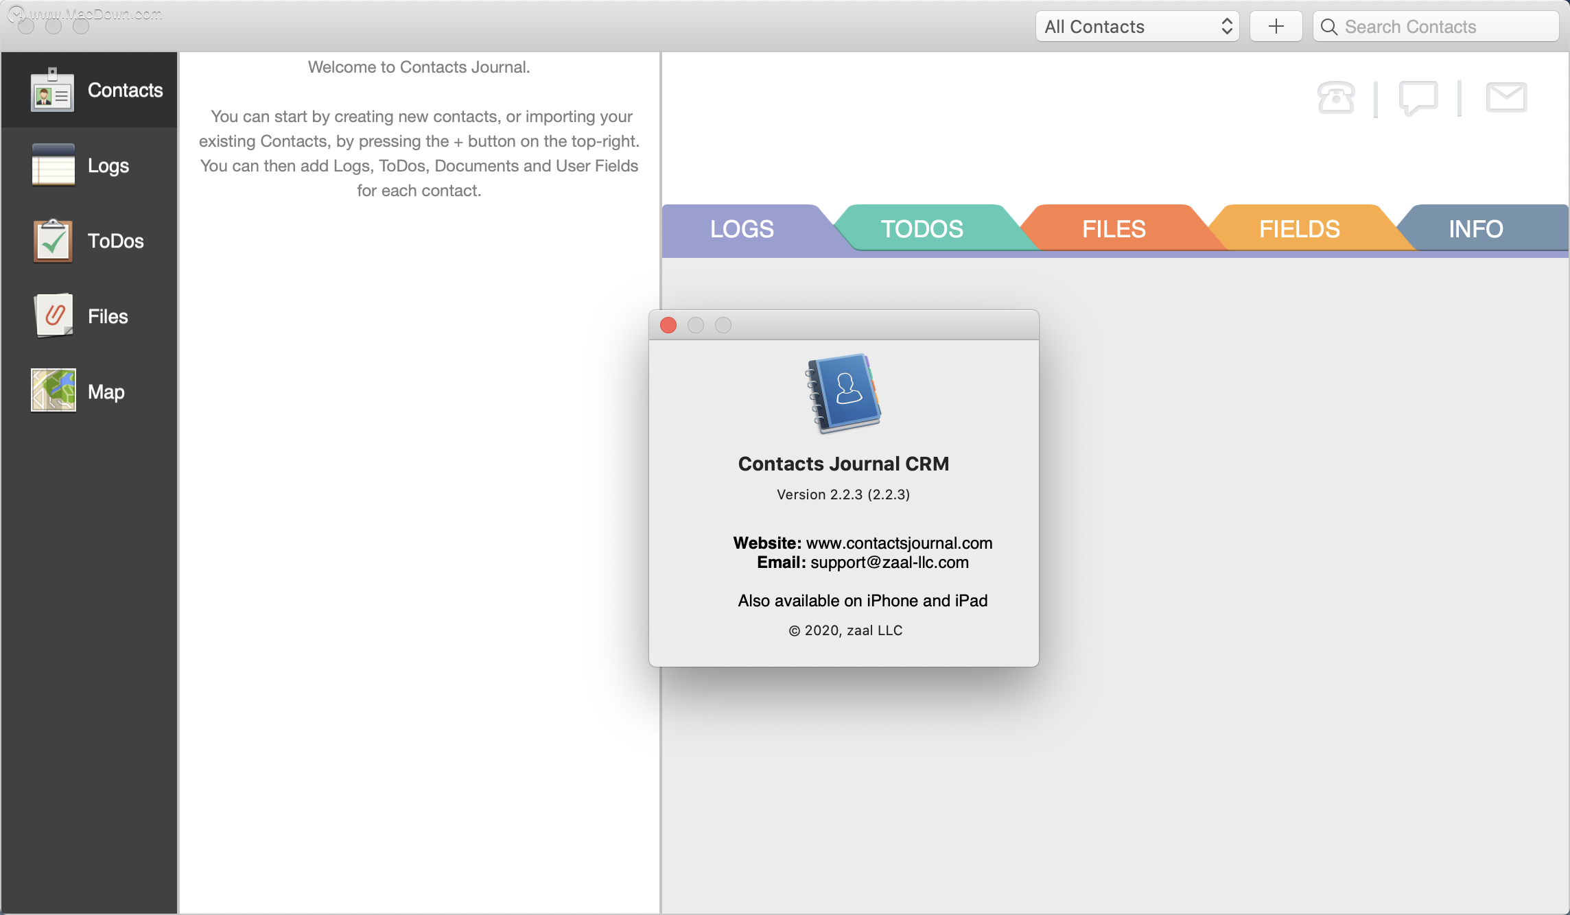Open the All Contacts dropdown

[x=1138, y=27]
